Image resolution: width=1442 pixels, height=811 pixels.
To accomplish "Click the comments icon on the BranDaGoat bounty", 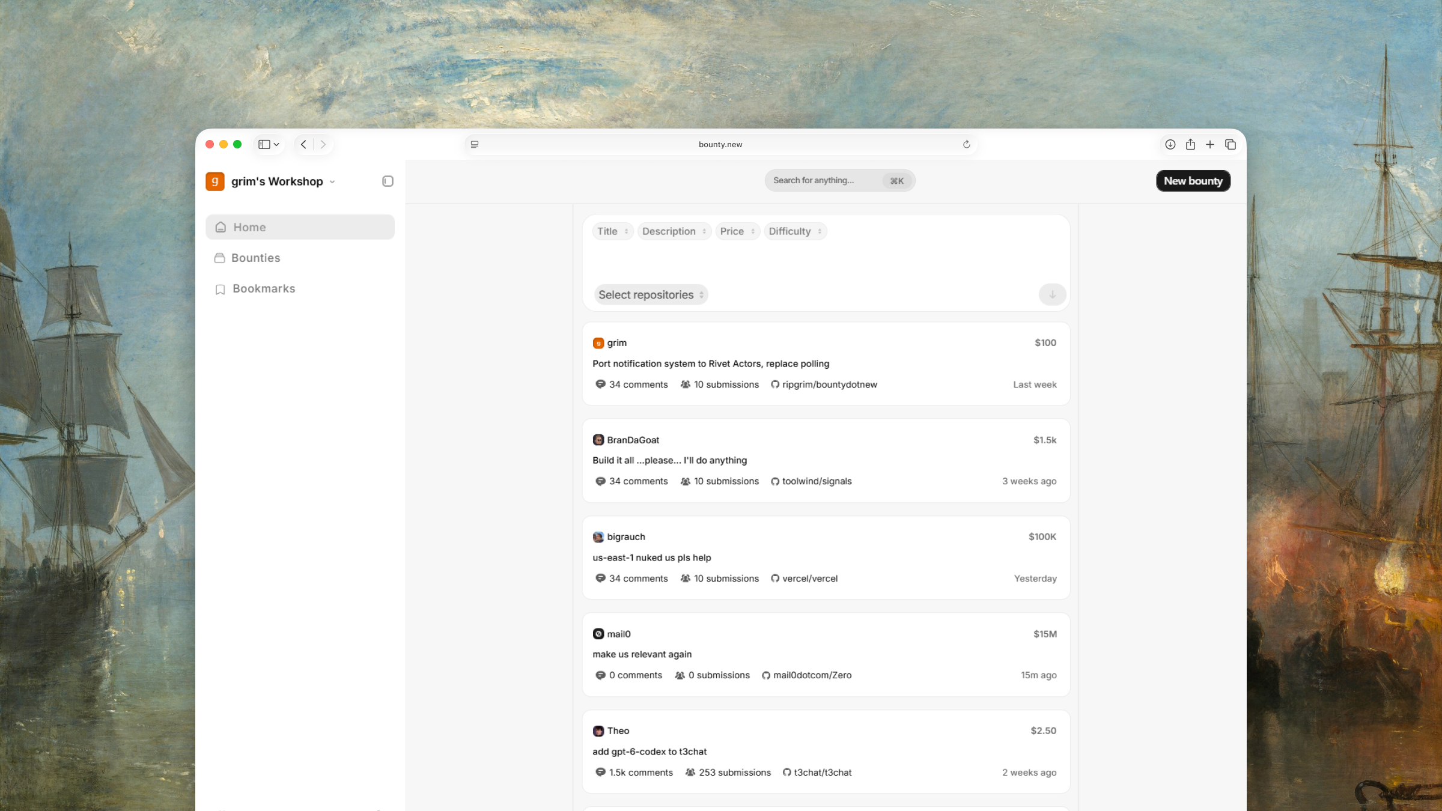I will tap(600, 481).
